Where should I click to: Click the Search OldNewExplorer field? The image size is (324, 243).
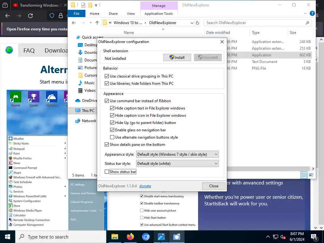pos(258,23)
